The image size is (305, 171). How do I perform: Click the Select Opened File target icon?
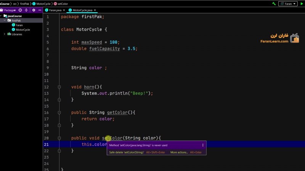[x=20, y=10]
